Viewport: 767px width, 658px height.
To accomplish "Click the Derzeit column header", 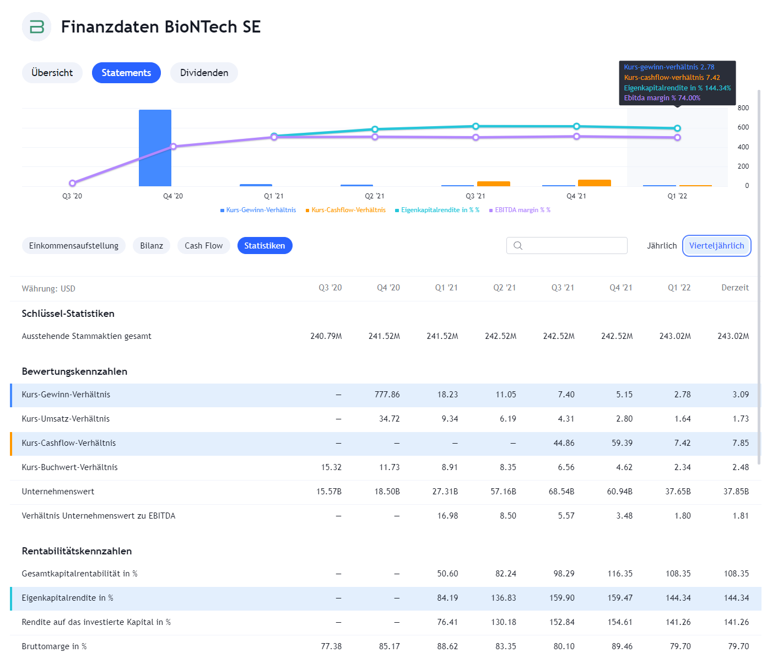I will coord(735,288).
